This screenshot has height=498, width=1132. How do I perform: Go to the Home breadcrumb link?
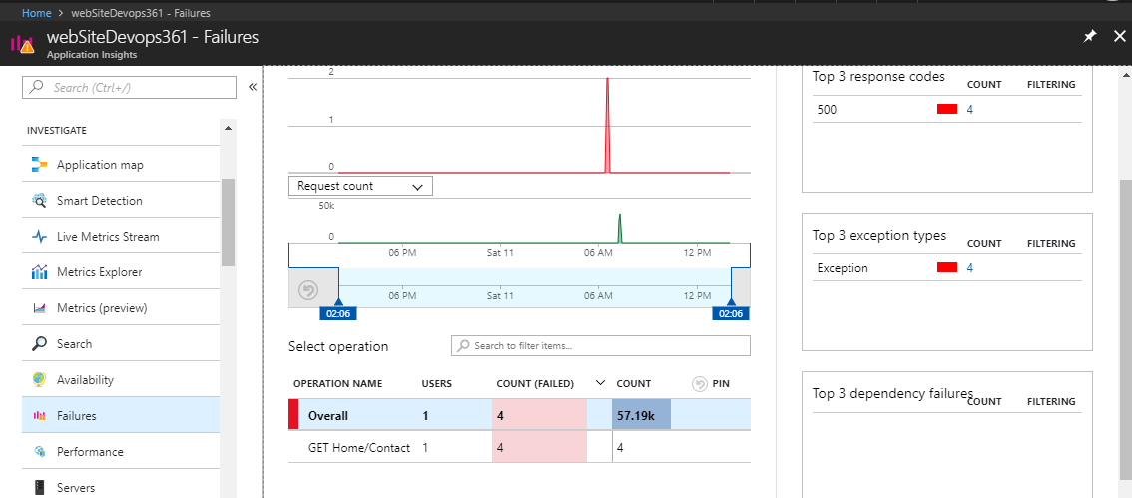(36, 13)
